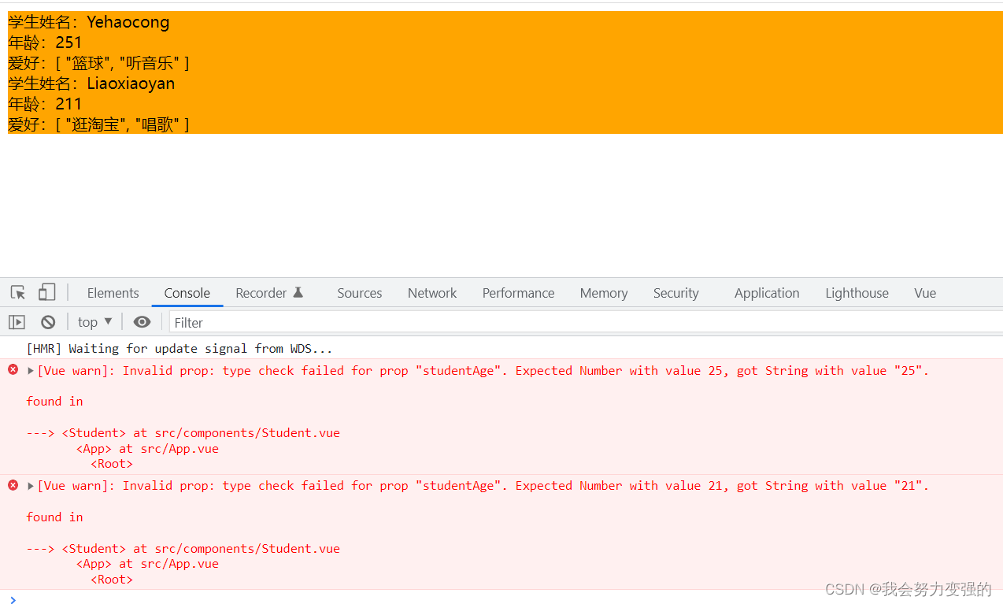Image resolution: width=1003 pixels, height=604 pixels.
Task: Open the Sources tab
Action: tap(359, 293)
